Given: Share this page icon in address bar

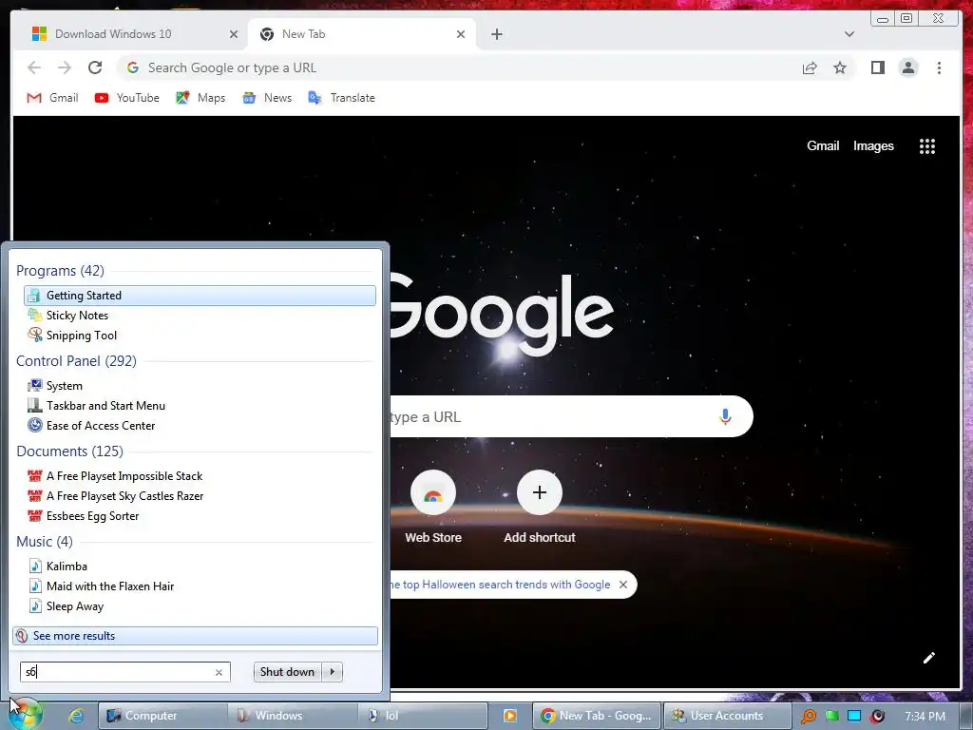Looking at the screenshot, I should 810,67.
